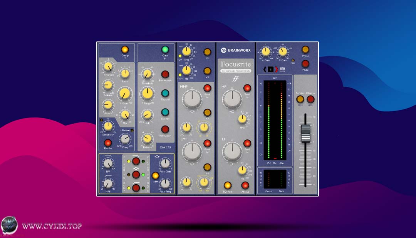Toggle the Phase button
The width and height of the screenshot is (416, 238).
305,50
